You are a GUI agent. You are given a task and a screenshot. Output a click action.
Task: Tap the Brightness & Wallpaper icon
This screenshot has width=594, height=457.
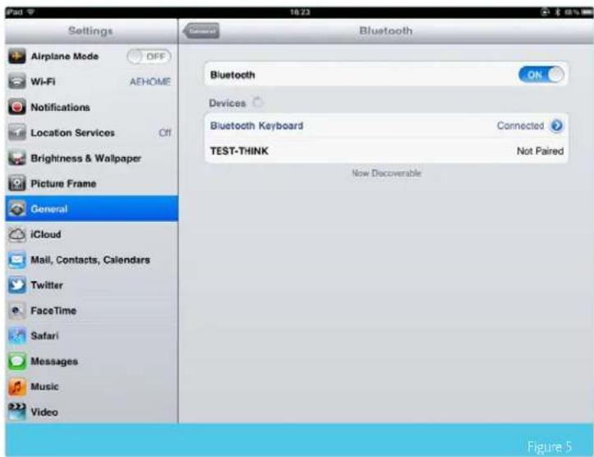point(17,158)
